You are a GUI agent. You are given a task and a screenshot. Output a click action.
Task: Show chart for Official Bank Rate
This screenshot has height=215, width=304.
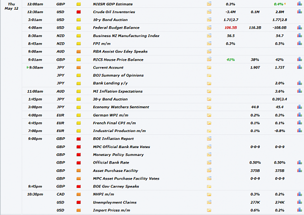click(300, 163)
